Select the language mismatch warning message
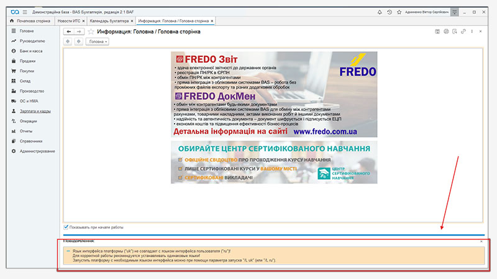This screenshot has height=279, width=497. tap(274, 255)
